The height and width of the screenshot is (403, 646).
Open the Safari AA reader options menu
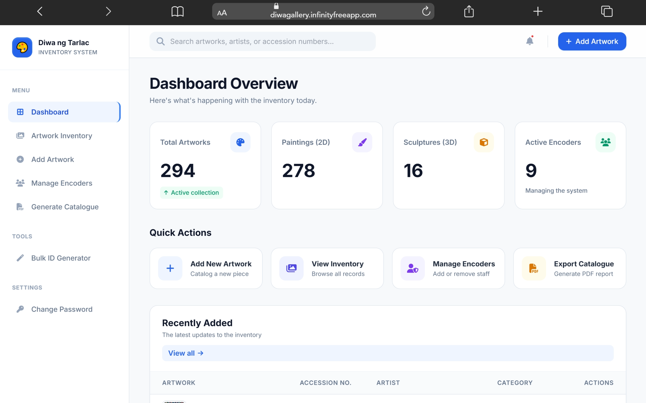click(222, 13)
